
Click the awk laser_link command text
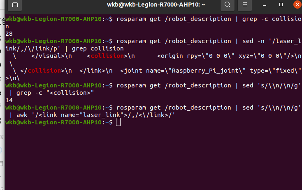click(96, 115)
